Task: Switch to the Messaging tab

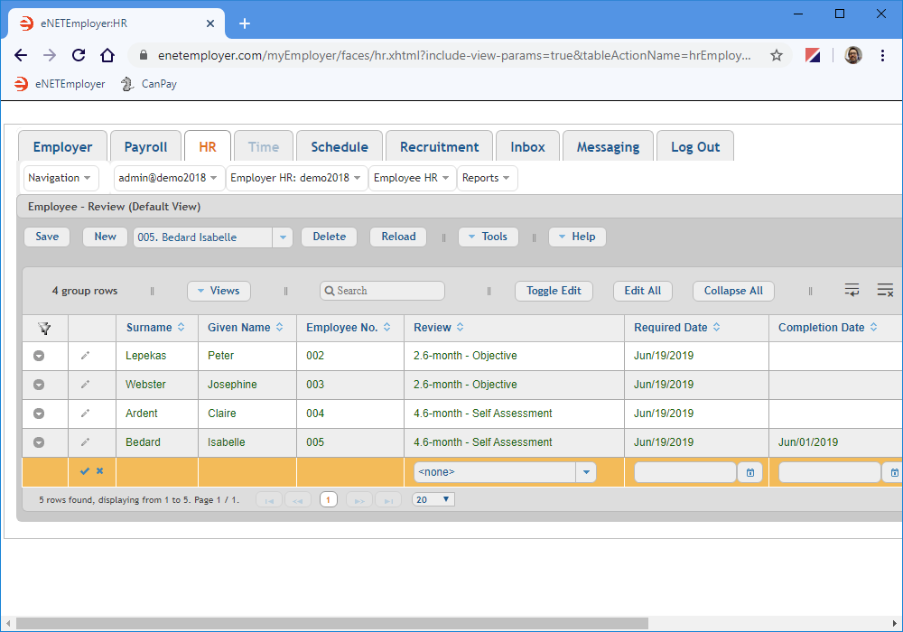Action: pos(608,147)
